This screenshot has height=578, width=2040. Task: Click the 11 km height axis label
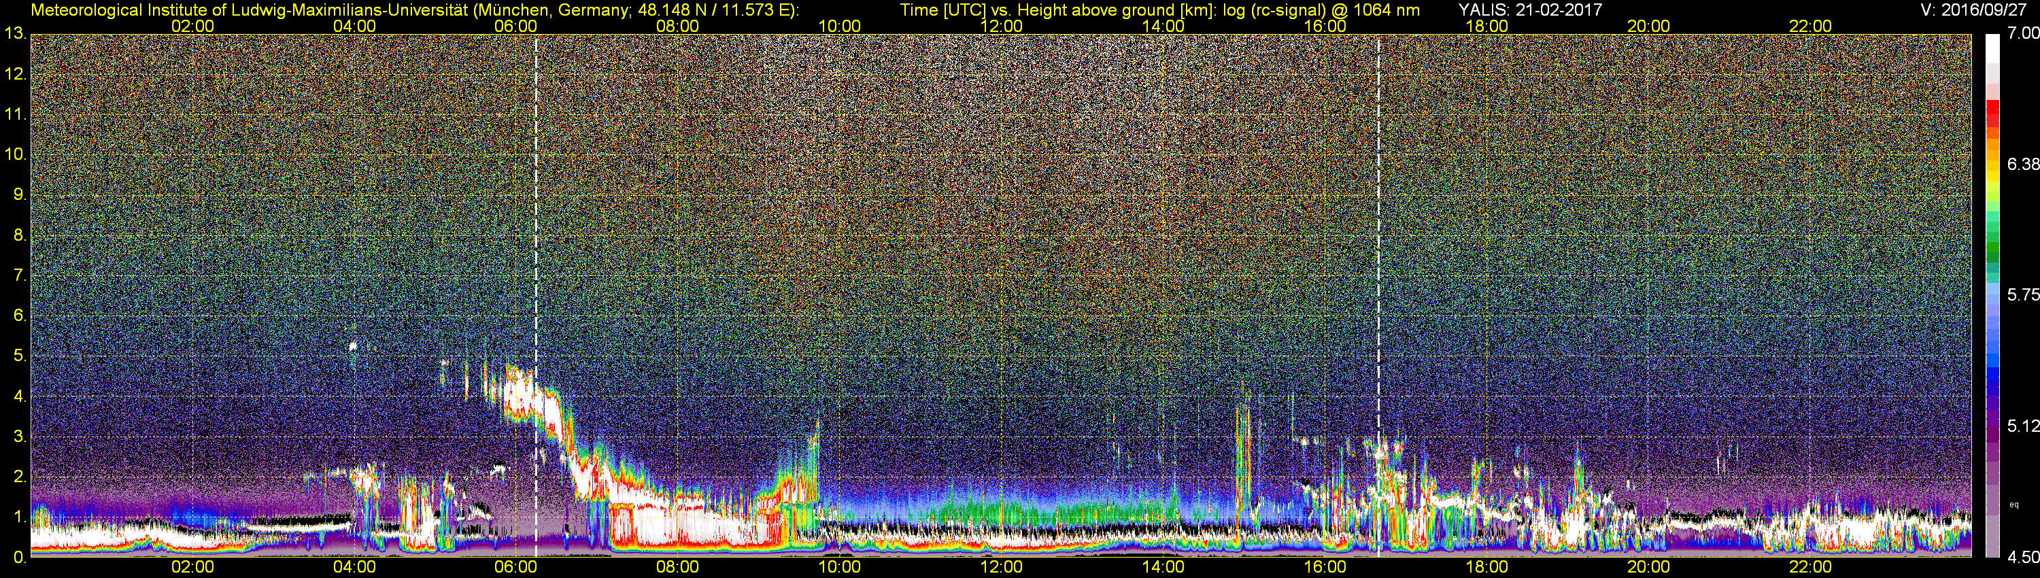click(15, 114)
